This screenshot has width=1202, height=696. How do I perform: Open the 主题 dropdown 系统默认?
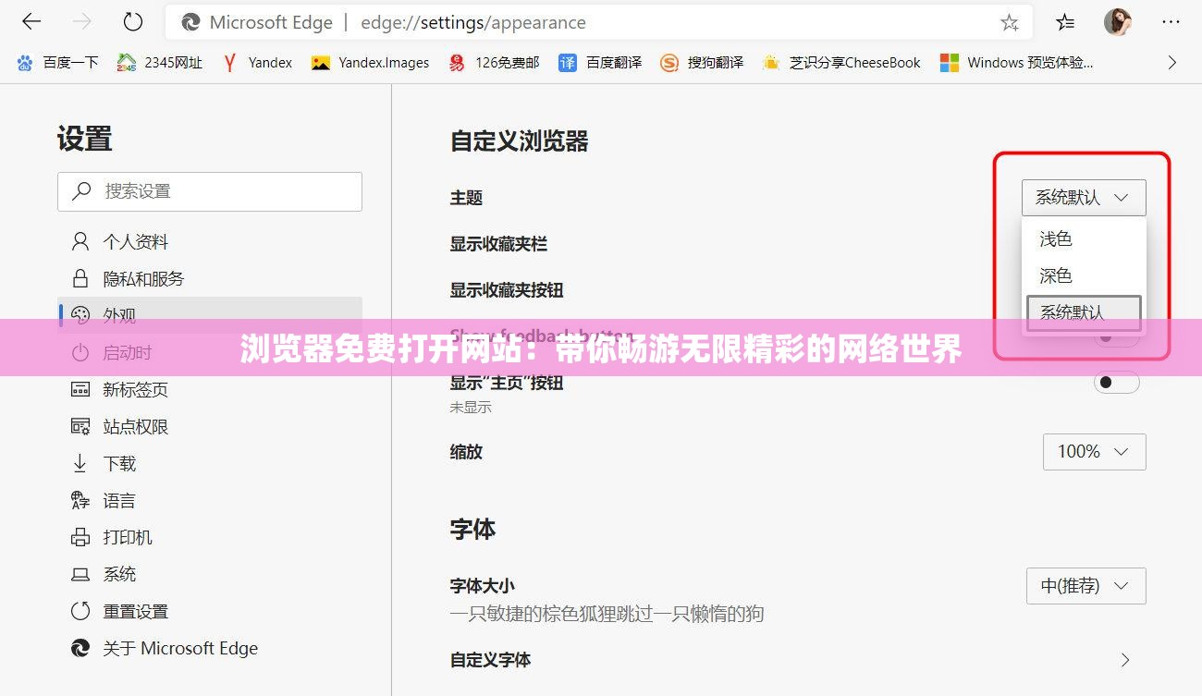tap(1084, 198)
